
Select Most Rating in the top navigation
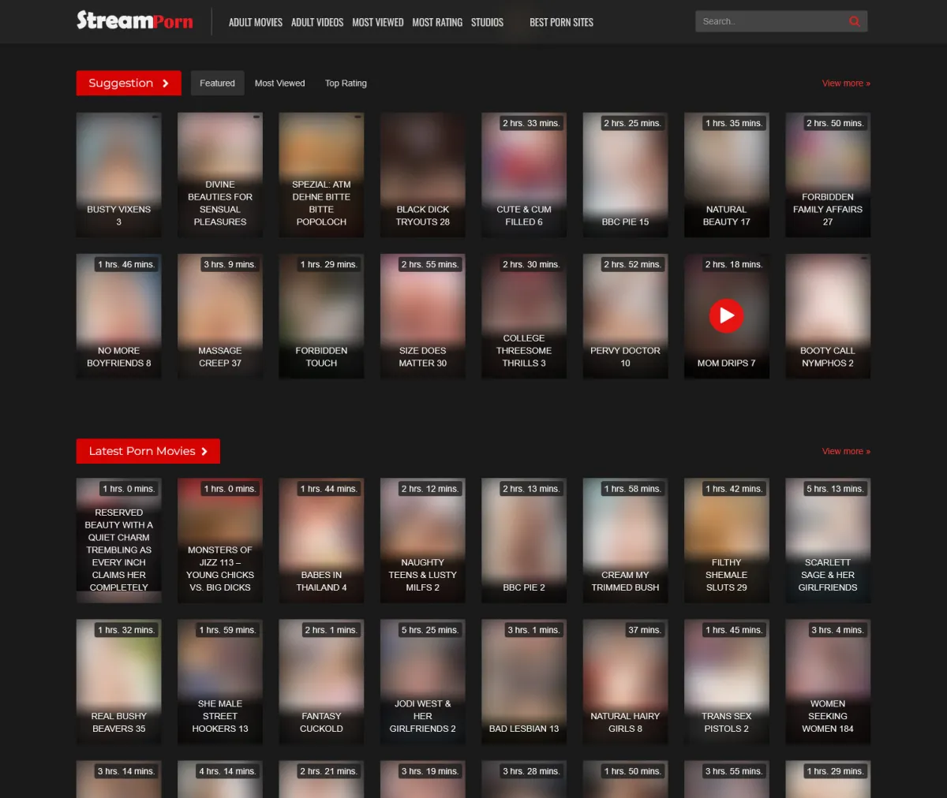point(437,22)
